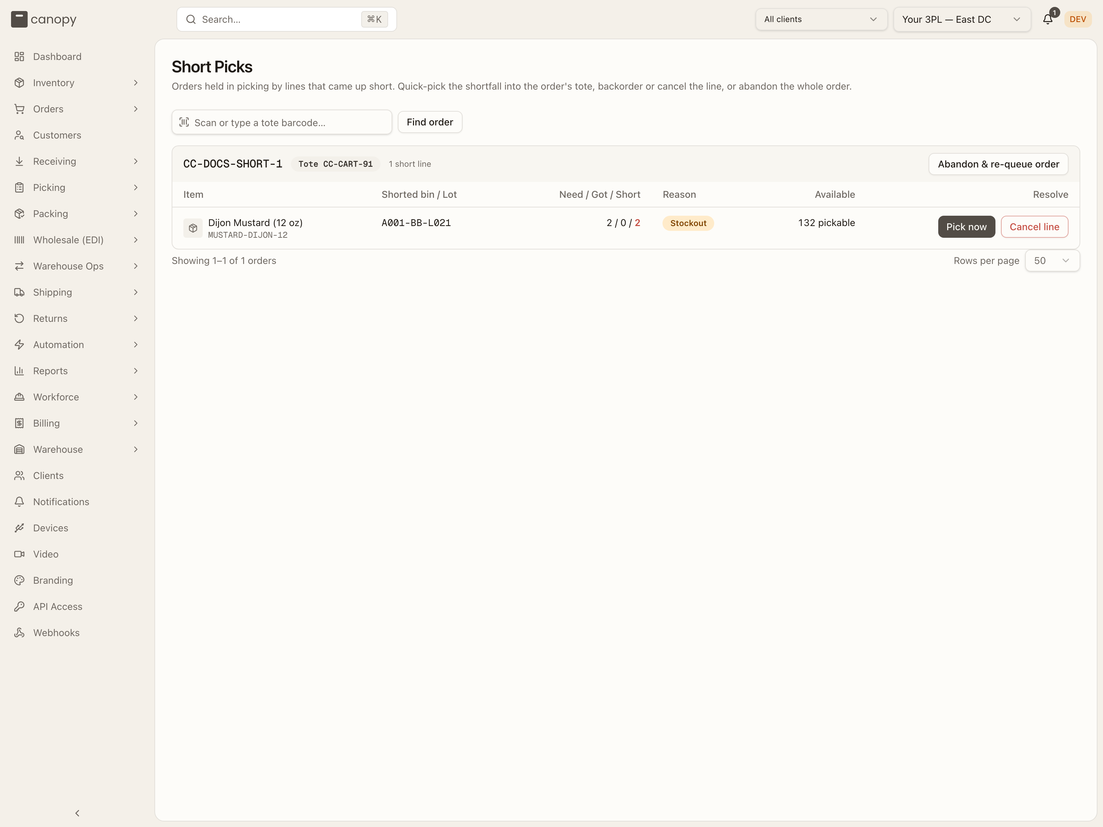Click the Find order button
1103x827 pixels.
point(430,122)
